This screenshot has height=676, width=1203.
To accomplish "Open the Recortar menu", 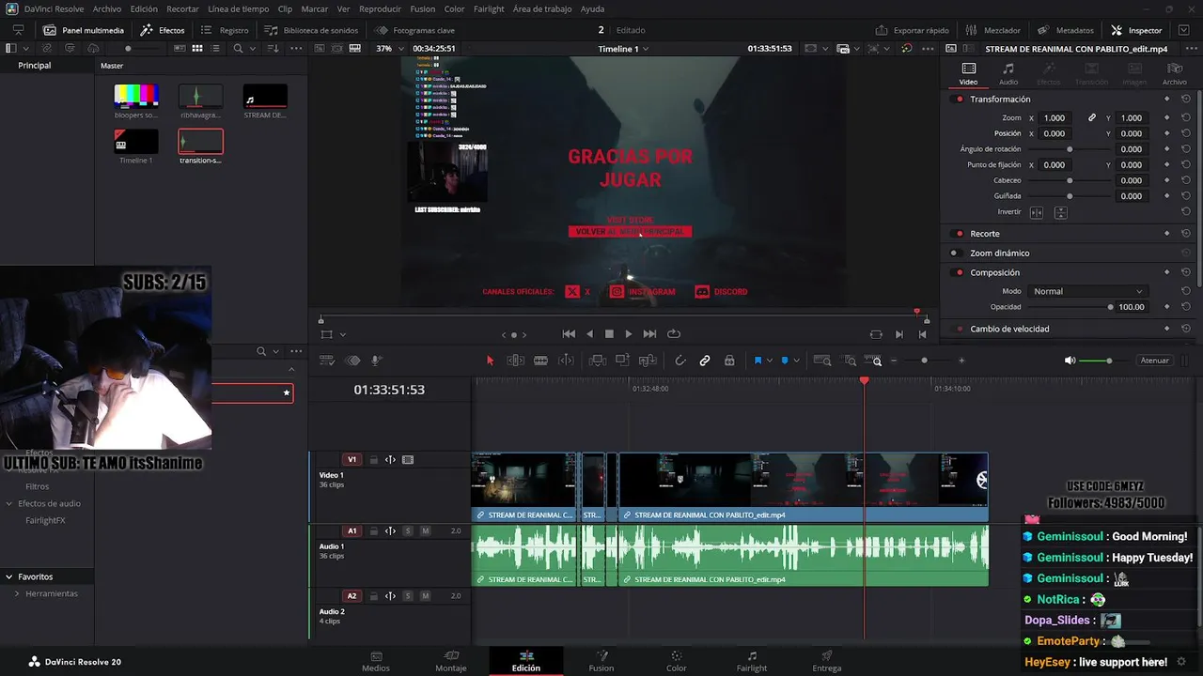I will [182, 8].
